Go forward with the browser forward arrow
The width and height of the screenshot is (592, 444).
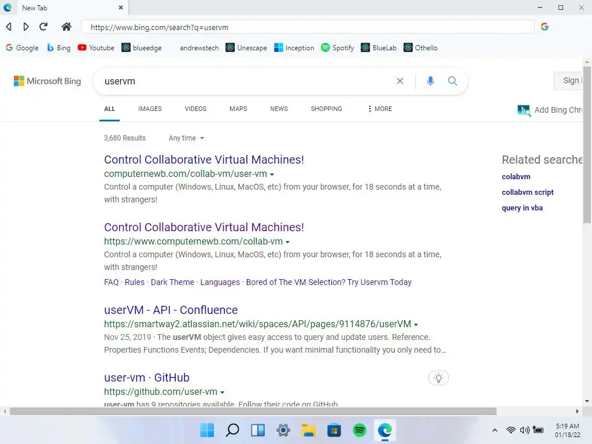[25, 27]
